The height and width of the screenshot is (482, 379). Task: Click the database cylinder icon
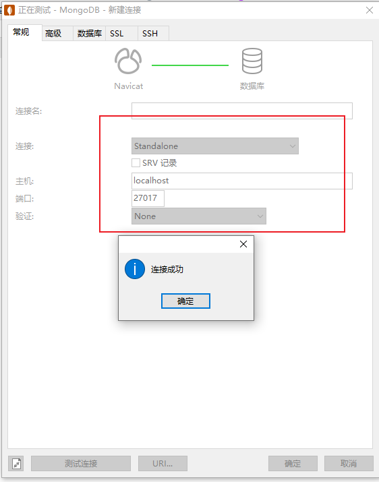coord(252,61)
